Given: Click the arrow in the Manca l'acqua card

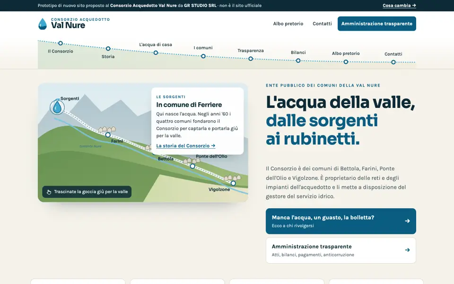Looking at the screenshot, I should point(407,221).
